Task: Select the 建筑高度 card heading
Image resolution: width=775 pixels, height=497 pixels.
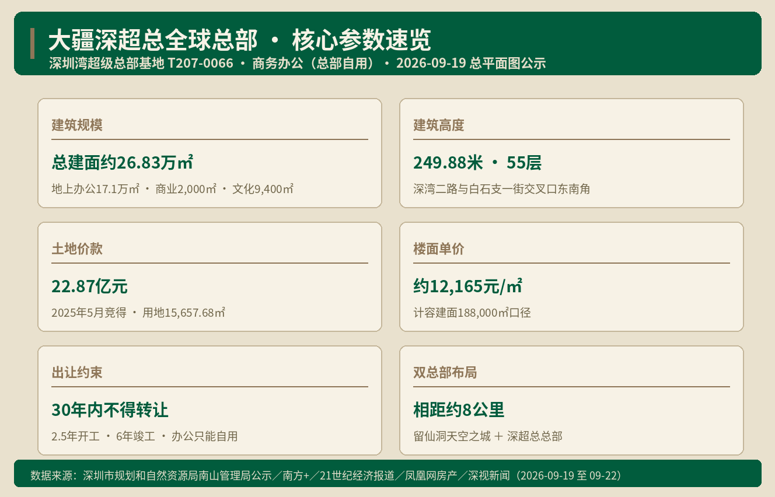Action: (x=439, y=125)
